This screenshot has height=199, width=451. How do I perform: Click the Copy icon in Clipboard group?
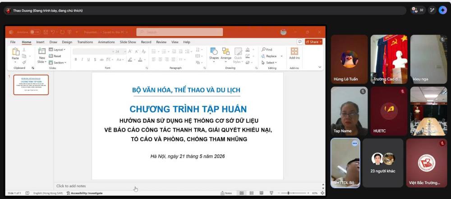[x=24, y=56]
